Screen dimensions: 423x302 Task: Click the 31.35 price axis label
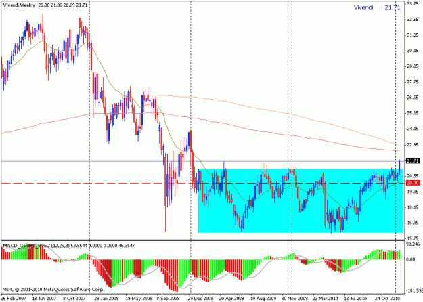(413, 35)
